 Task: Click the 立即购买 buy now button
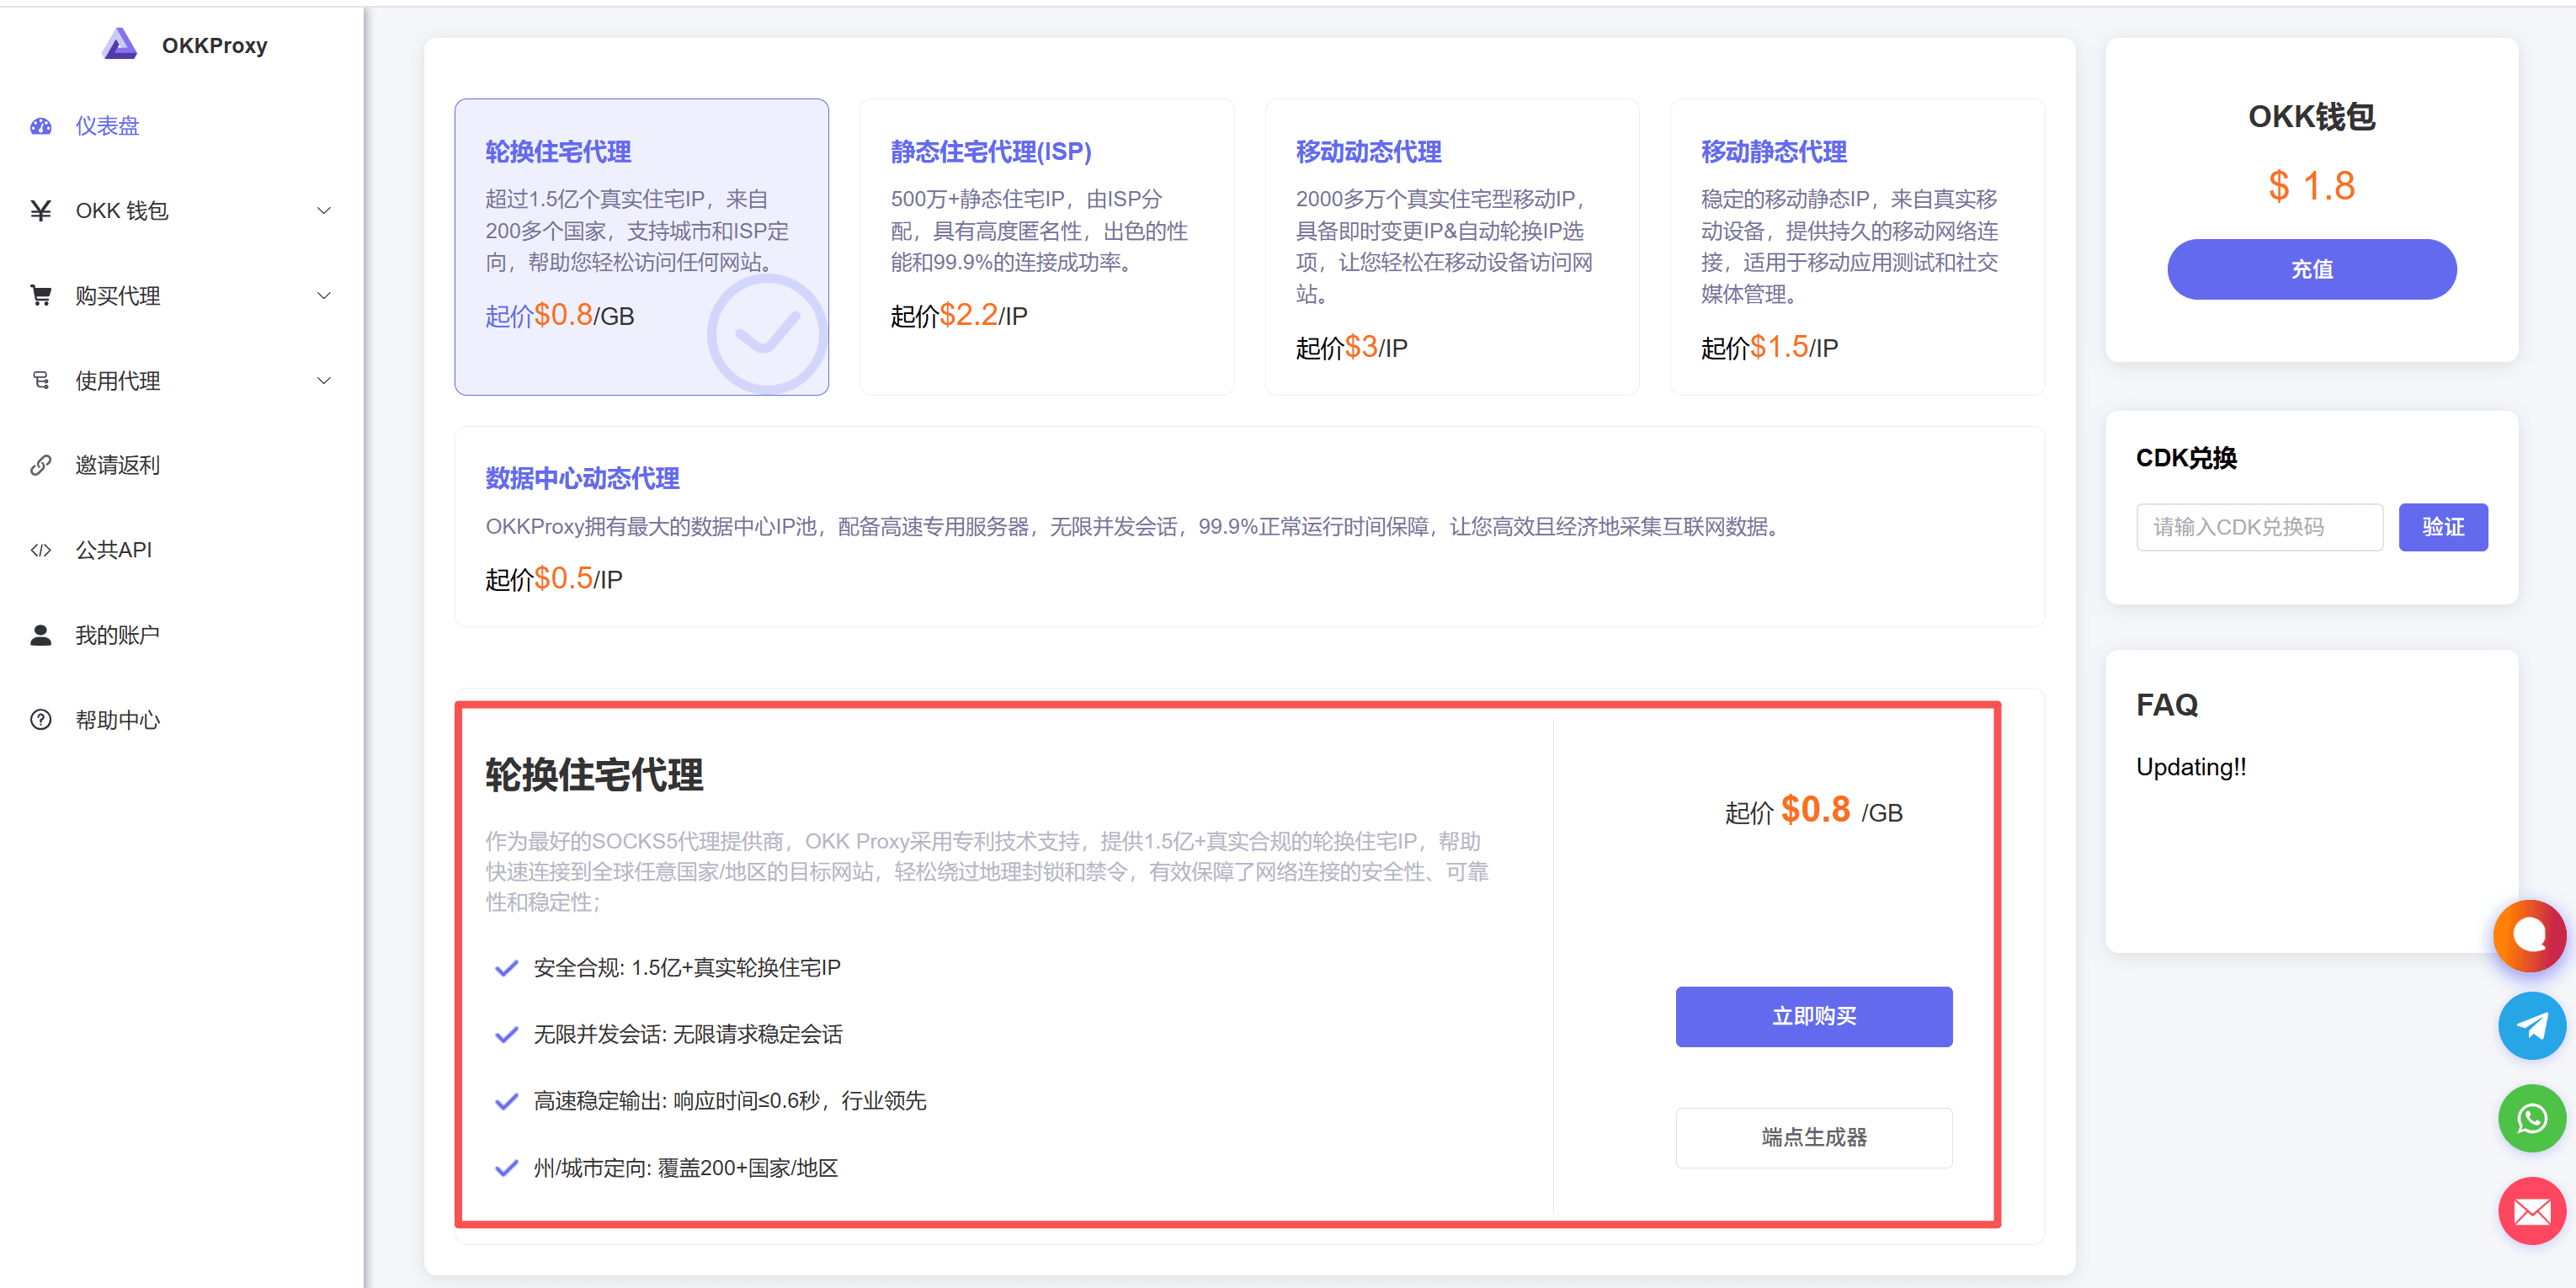[1814, 1017]
